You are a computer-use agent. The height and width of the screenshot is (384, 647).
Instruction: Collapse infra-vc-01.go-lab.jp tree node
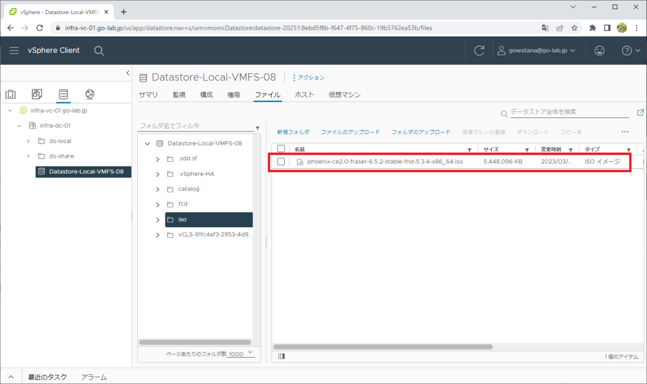(10, 110)
